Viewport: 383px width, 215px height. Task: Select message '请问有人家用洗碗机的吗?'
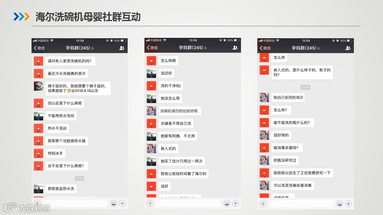point(70,61)
